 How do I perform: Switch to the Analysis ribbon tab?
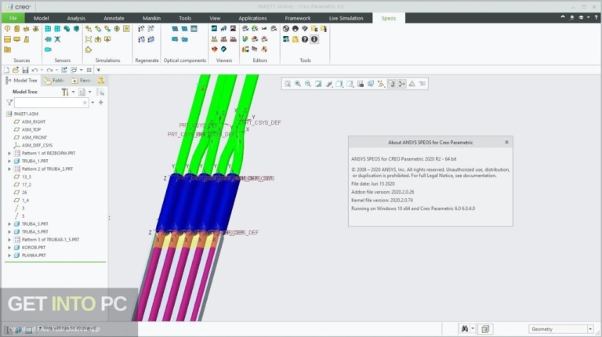(76, 18)
